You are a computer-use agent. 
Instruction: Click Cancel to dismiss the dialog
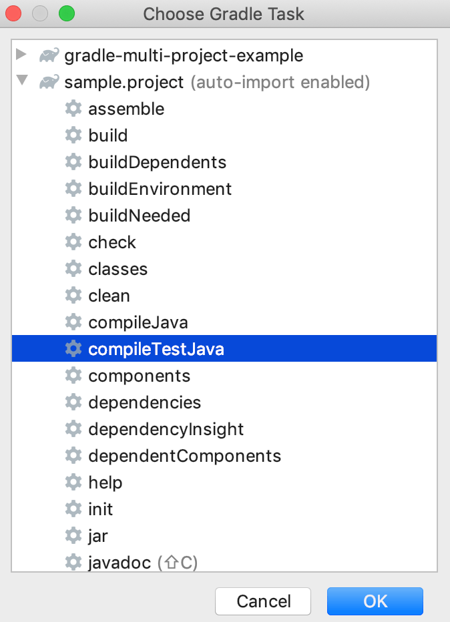pos(262,601)
